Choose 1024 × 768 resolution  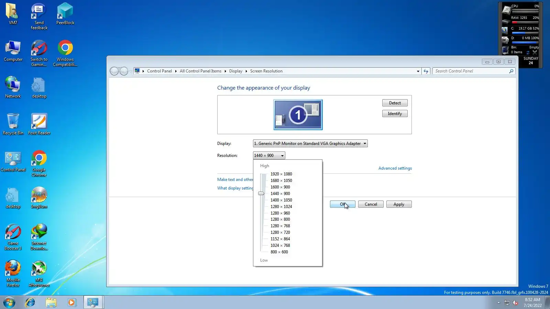280,245
